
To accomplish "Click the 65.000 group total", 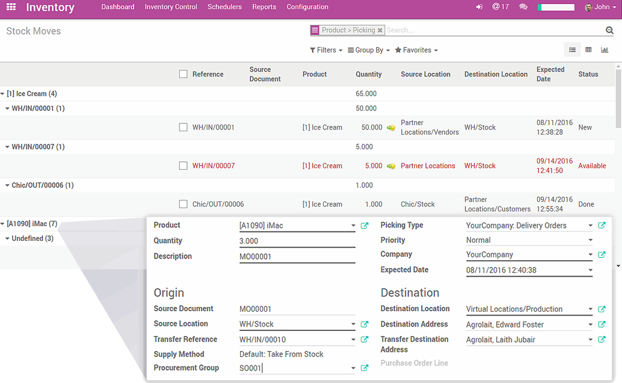I will [x=366, y=94].
